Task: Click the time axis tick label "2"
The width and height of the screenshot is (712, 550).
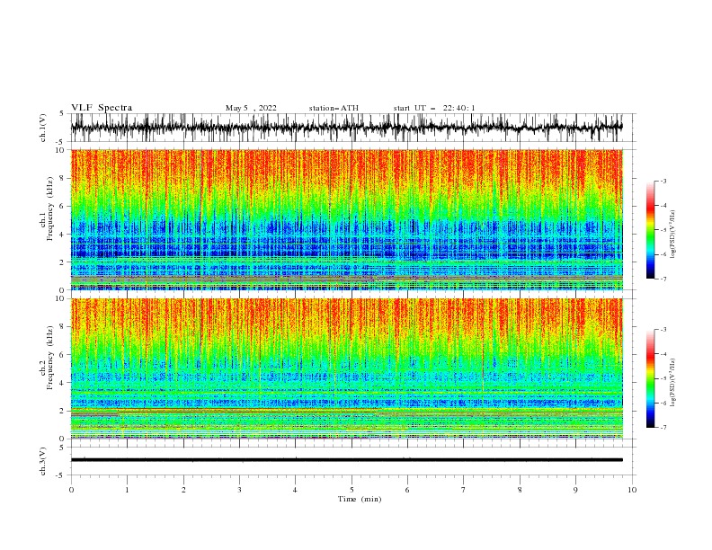Action: pyautogui.click(x=183, y=490)
